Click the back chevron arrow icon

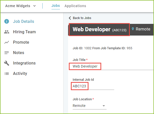[x=70, y=18]
